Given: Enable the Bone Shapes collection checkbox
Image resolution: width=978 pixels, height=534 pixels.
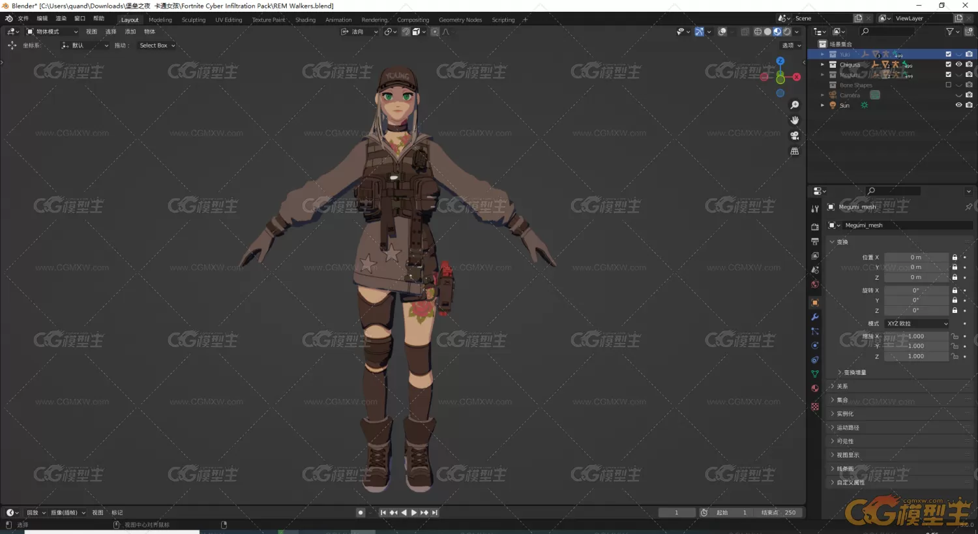Looking at the screenshot, I should [948, 85].
